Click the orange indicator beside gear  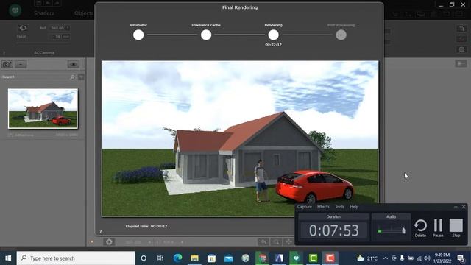click(92, 242)
